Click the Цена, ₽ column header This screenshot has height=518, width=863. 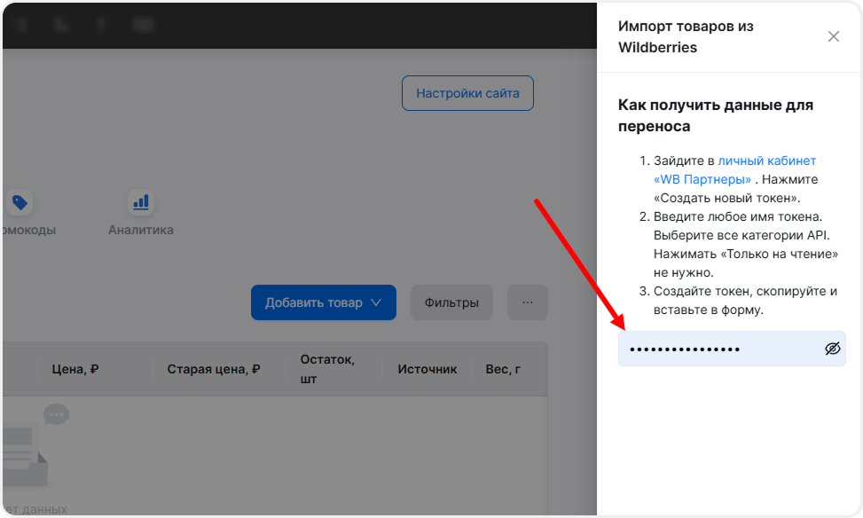click(x=75, y=369)
